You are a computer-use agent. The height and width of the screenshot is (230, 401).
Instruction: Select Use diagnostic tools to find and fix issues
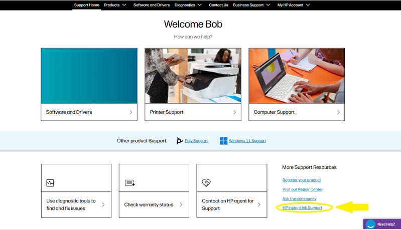71,204
